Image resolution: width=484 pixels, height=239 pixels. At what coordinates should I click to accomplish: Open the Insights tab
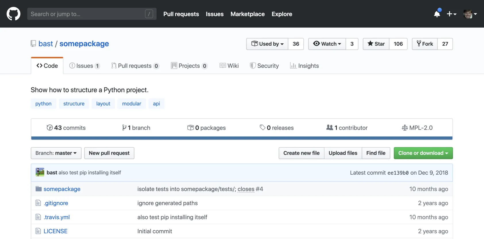pyautogui.click(x=304, y=66)
